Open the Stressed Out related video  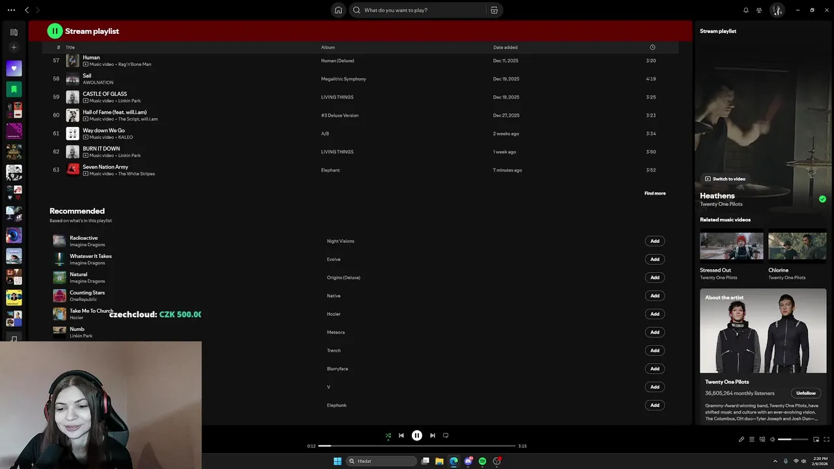point(731,256)
